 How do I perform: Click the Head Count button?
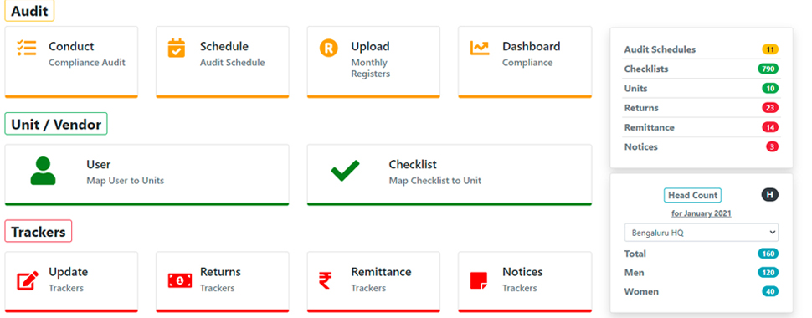click(x=692, y=195)
